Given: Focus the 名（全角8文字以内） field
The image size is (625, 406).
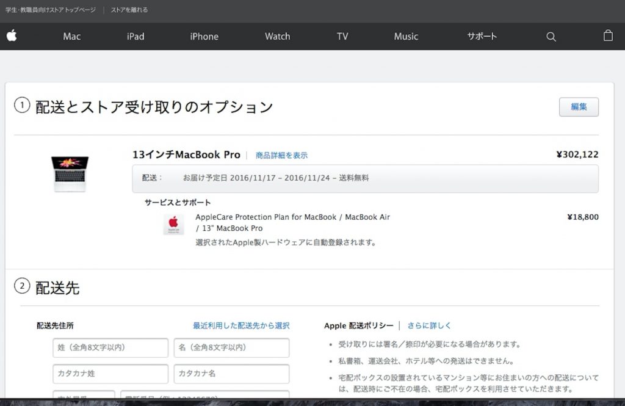Looking at the screenshot, I should tap(231, 348).
